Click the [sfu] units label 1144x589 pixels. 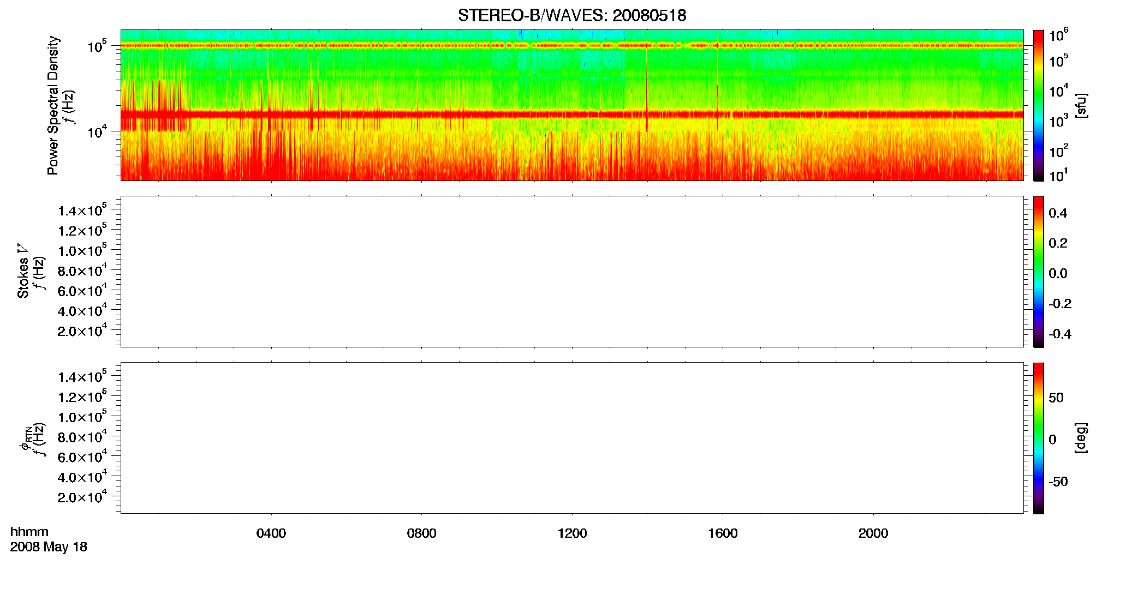pos(1081,105)
